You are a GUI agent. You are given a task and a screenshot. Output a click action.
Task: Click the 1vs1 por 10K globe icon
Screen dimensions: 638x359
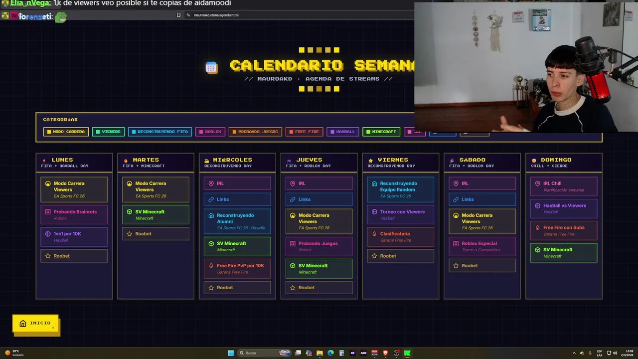click(48, 234)
